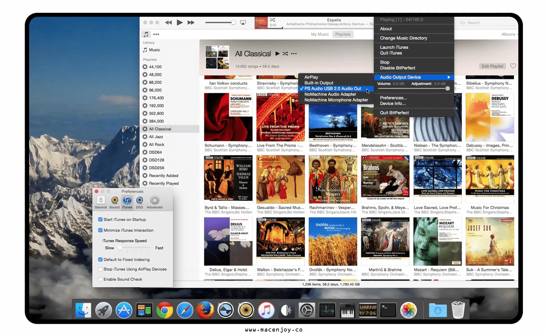The height and width of the screenshot is (335, 547).
Task: Open System Preferences gear in the Dock
Action: coord(307,310)
